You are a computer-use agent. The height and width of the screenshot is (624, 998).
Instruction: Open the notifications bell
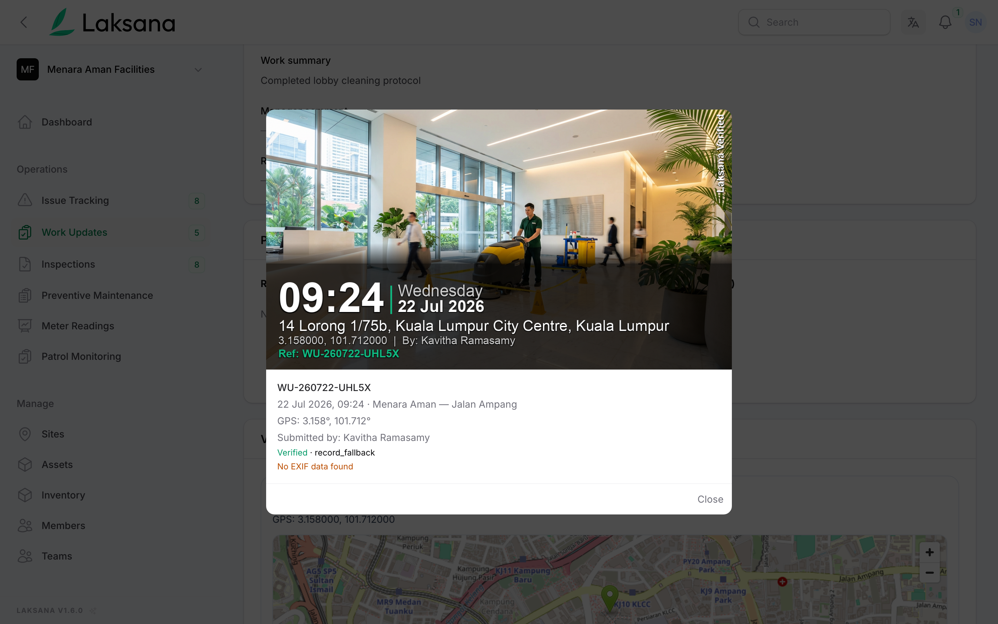(945, 22)
